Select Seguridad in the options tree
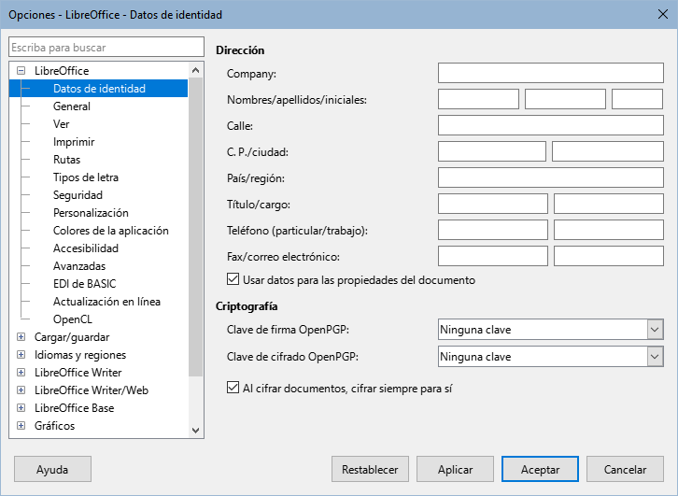 coord(78,194)
